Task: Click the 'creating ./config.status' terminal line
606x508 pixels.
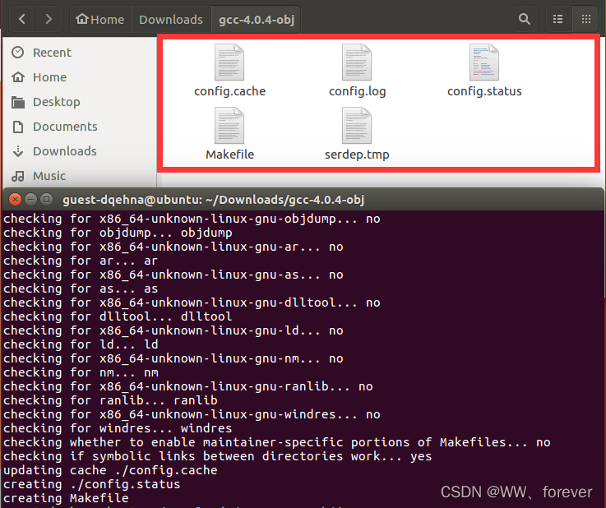Action: tap(91, 484)
